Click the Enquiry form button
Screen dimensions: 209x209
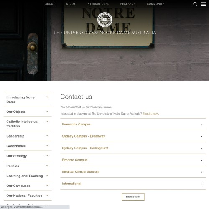point(133,197)
